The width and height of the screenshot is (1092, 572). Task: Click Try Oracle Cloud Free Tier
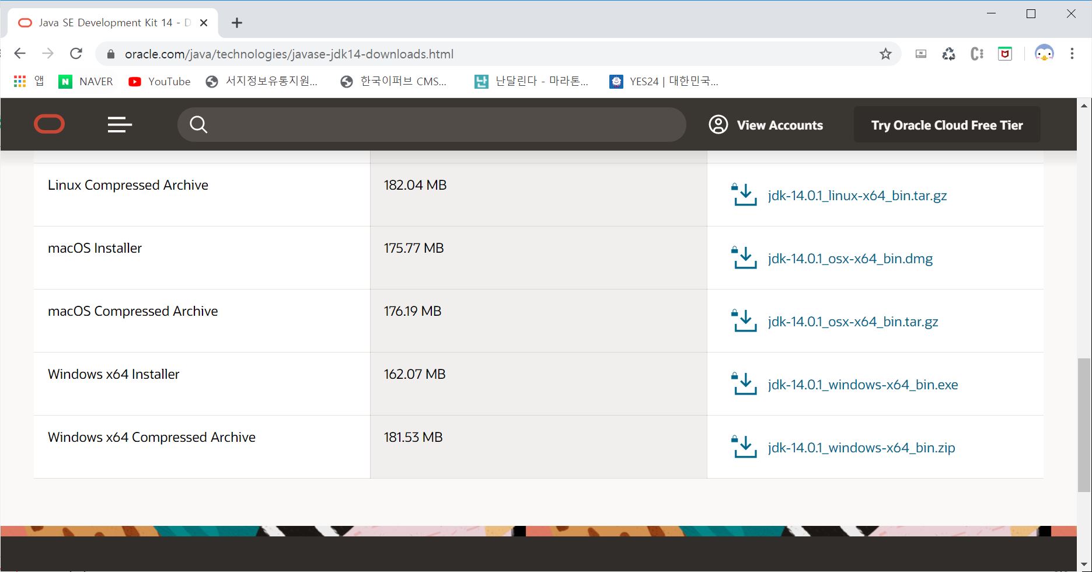click(x=947, y=124)
